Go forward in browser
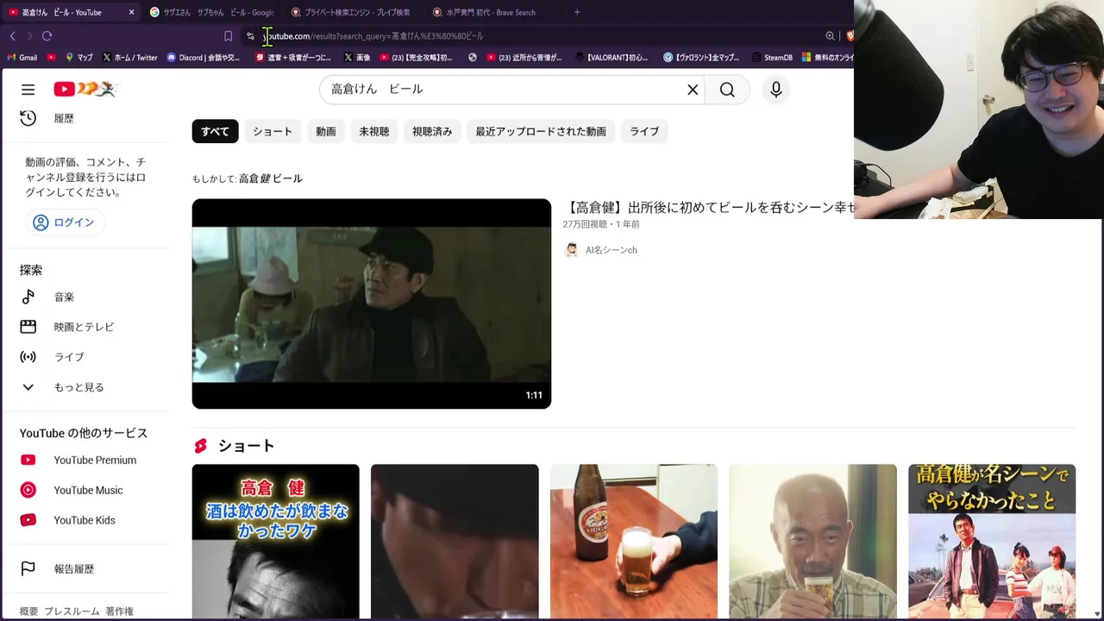Image resolution: width=1104 pixels, height=621 pixels. (x=29, y=36)
